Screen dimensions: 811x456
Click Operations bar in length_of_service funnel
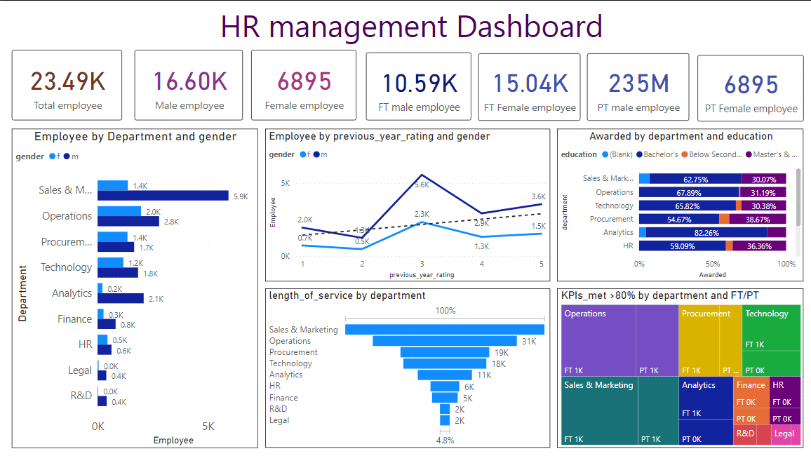coord(445,341)
